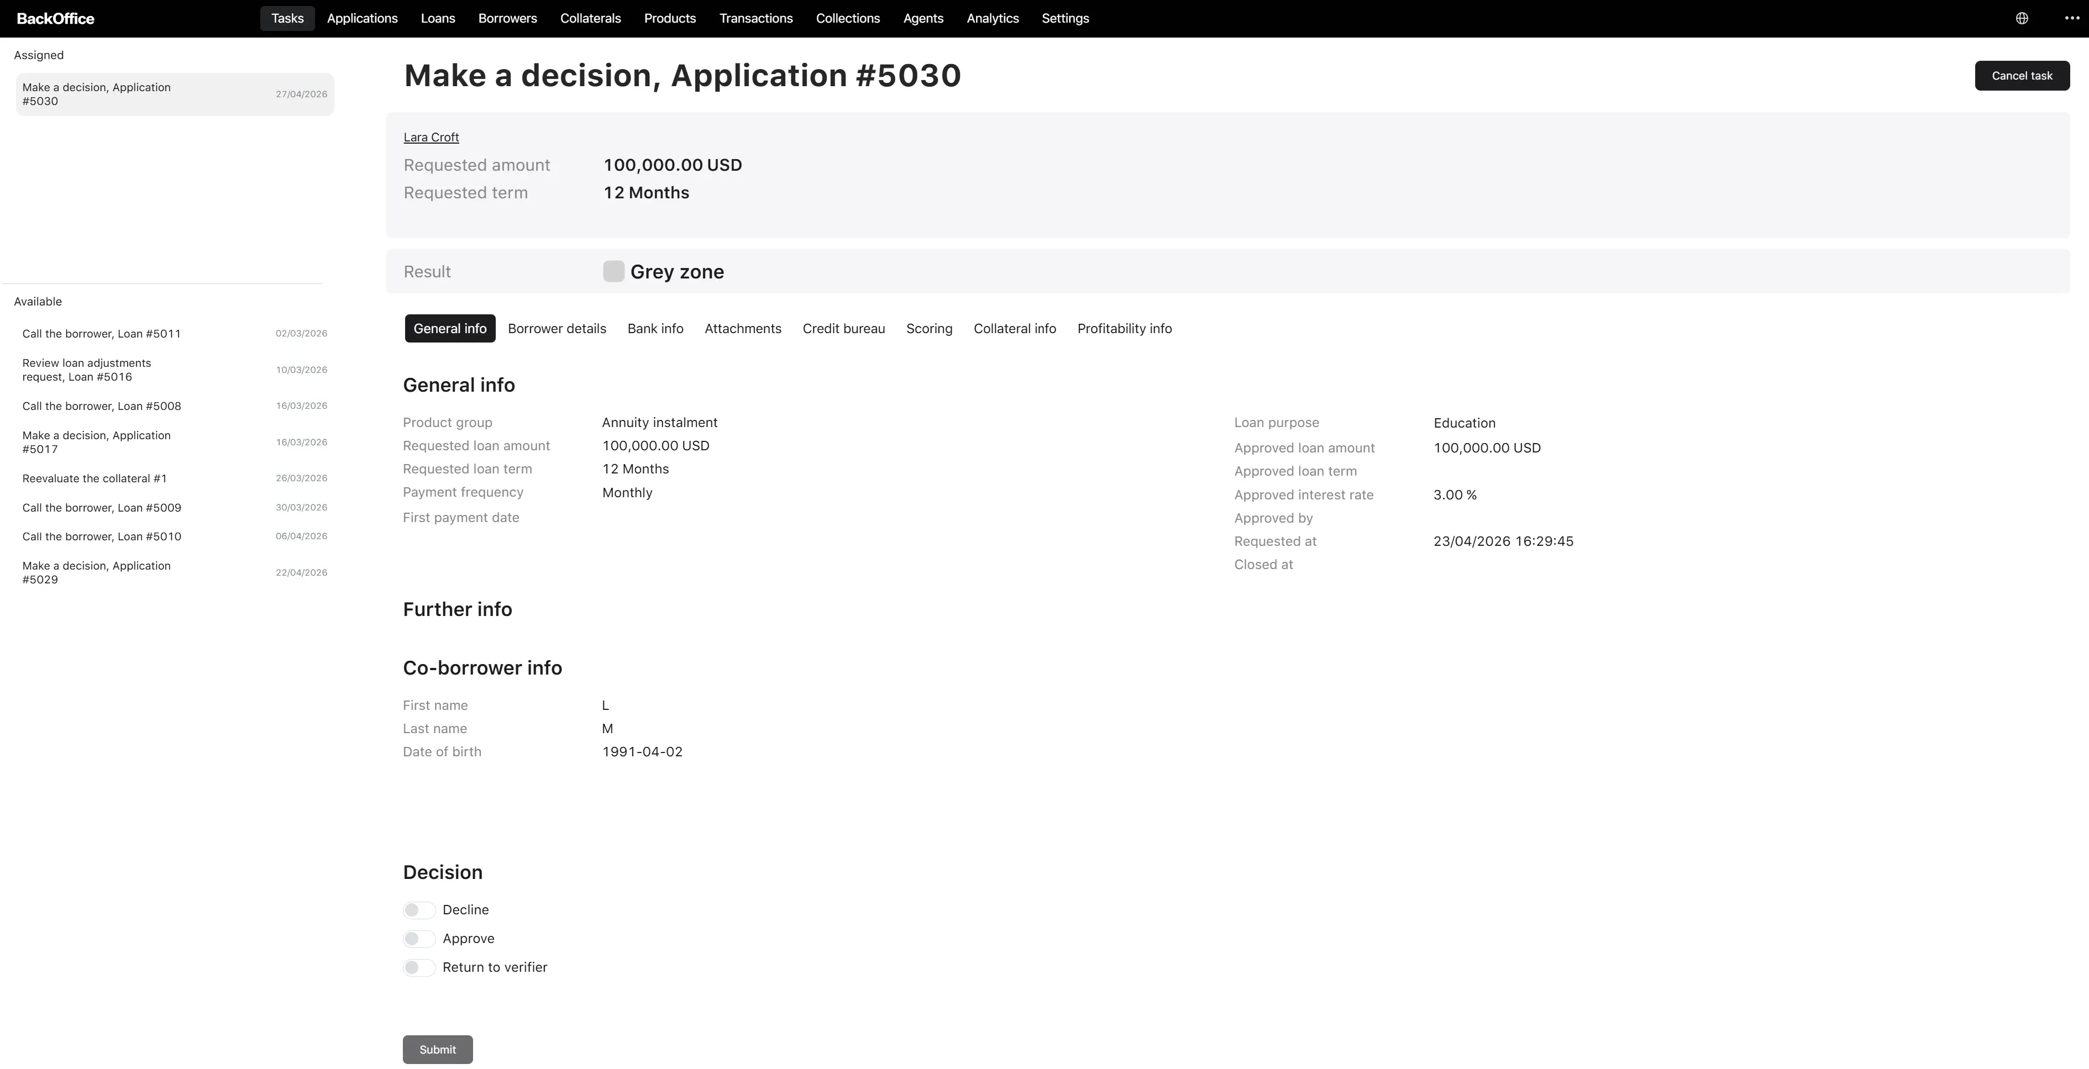Click the Annuity instalment product group value
The width and height of the screenshot is (2089, 1069).
(659, 423)
